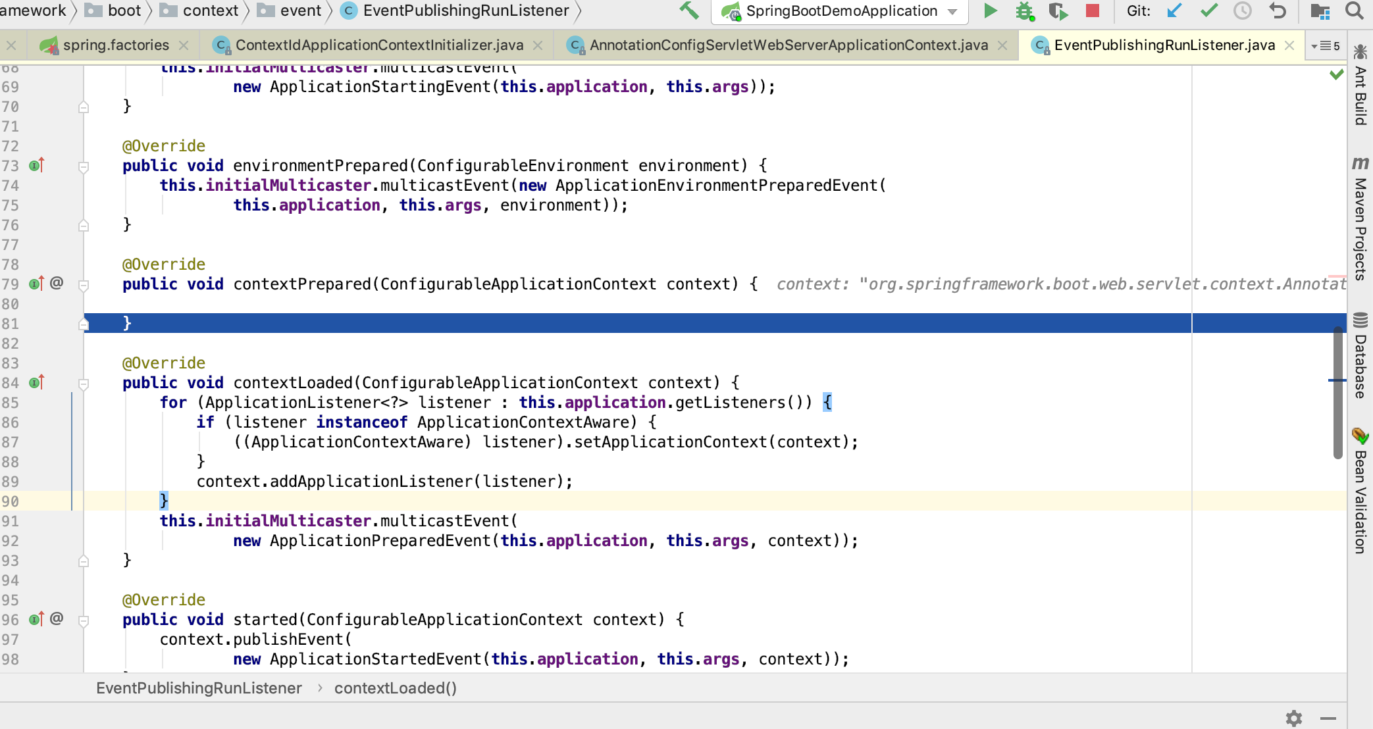Viewport: 1373px width, 729px height.
Task: Click Git Commit green checkmark
Action: click(1209, 11)
